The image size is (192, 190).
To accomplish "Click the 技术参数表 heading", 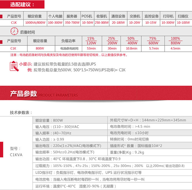I will point(21,113).
